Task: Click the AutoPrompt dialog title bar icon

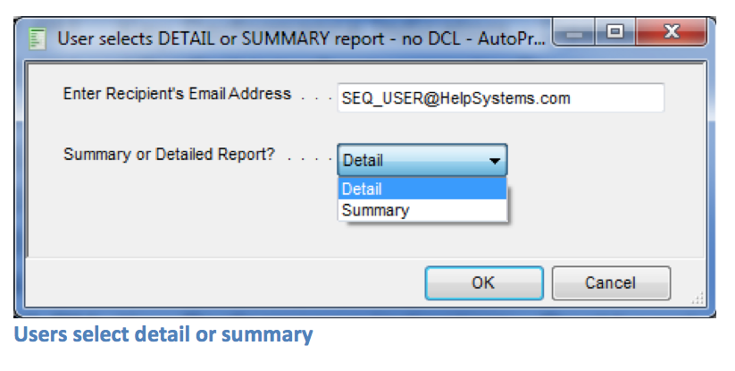Action: pyautogui.click(x=38, y=38)
